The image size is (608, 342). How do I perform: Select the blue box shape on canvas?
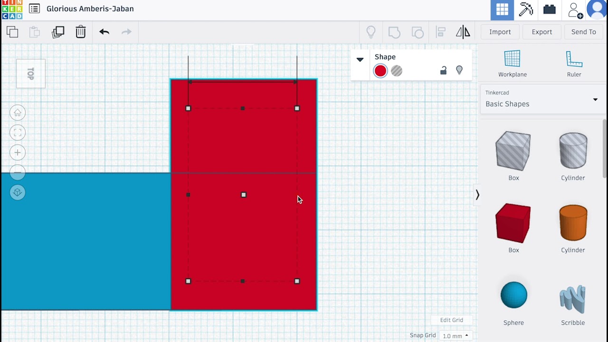[x=85, y=241]
